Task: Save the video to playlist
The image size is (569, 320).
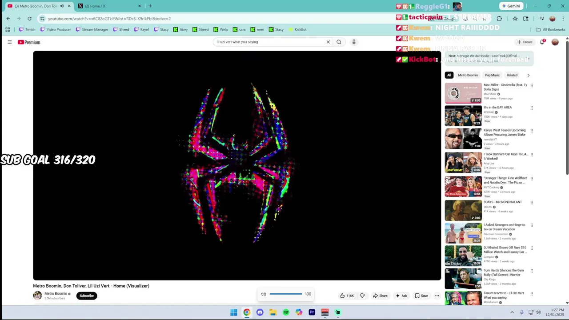Action: [x=421, y=296]
